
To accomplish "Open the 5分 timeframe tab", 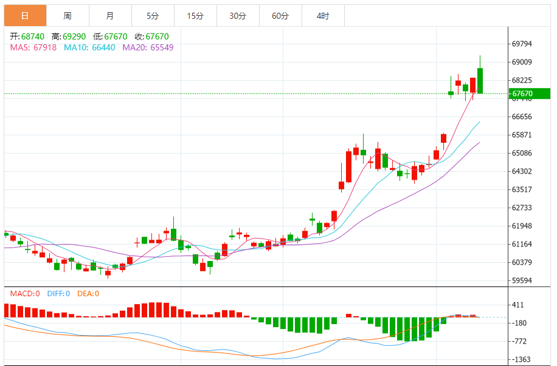I will (153, 16).
